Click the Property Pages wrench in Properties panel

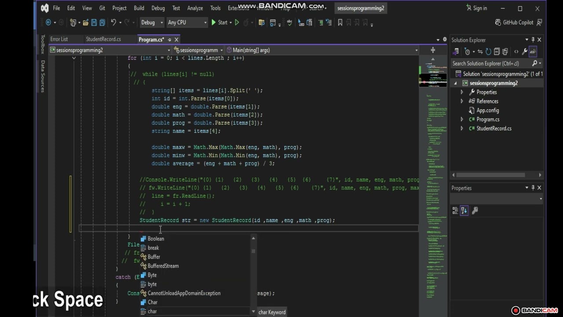point(475,210)
